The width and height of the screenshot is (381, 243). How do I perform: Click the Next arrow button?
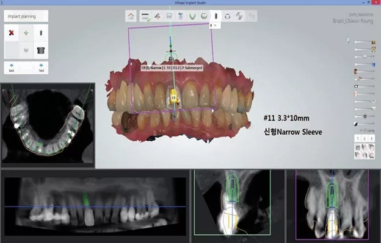tap(42, 68)
